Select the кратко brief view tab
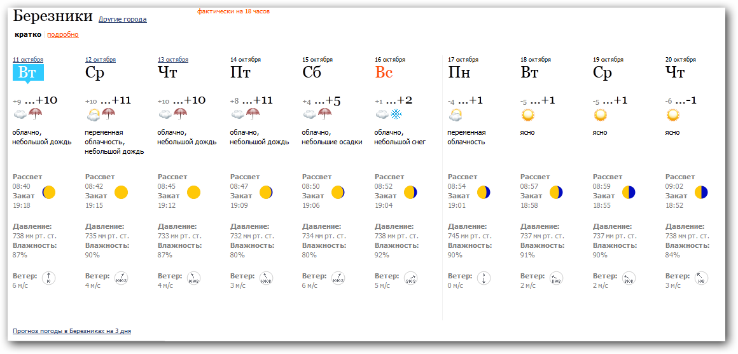Viewport: 738px width, 354px height. [27, 34]
